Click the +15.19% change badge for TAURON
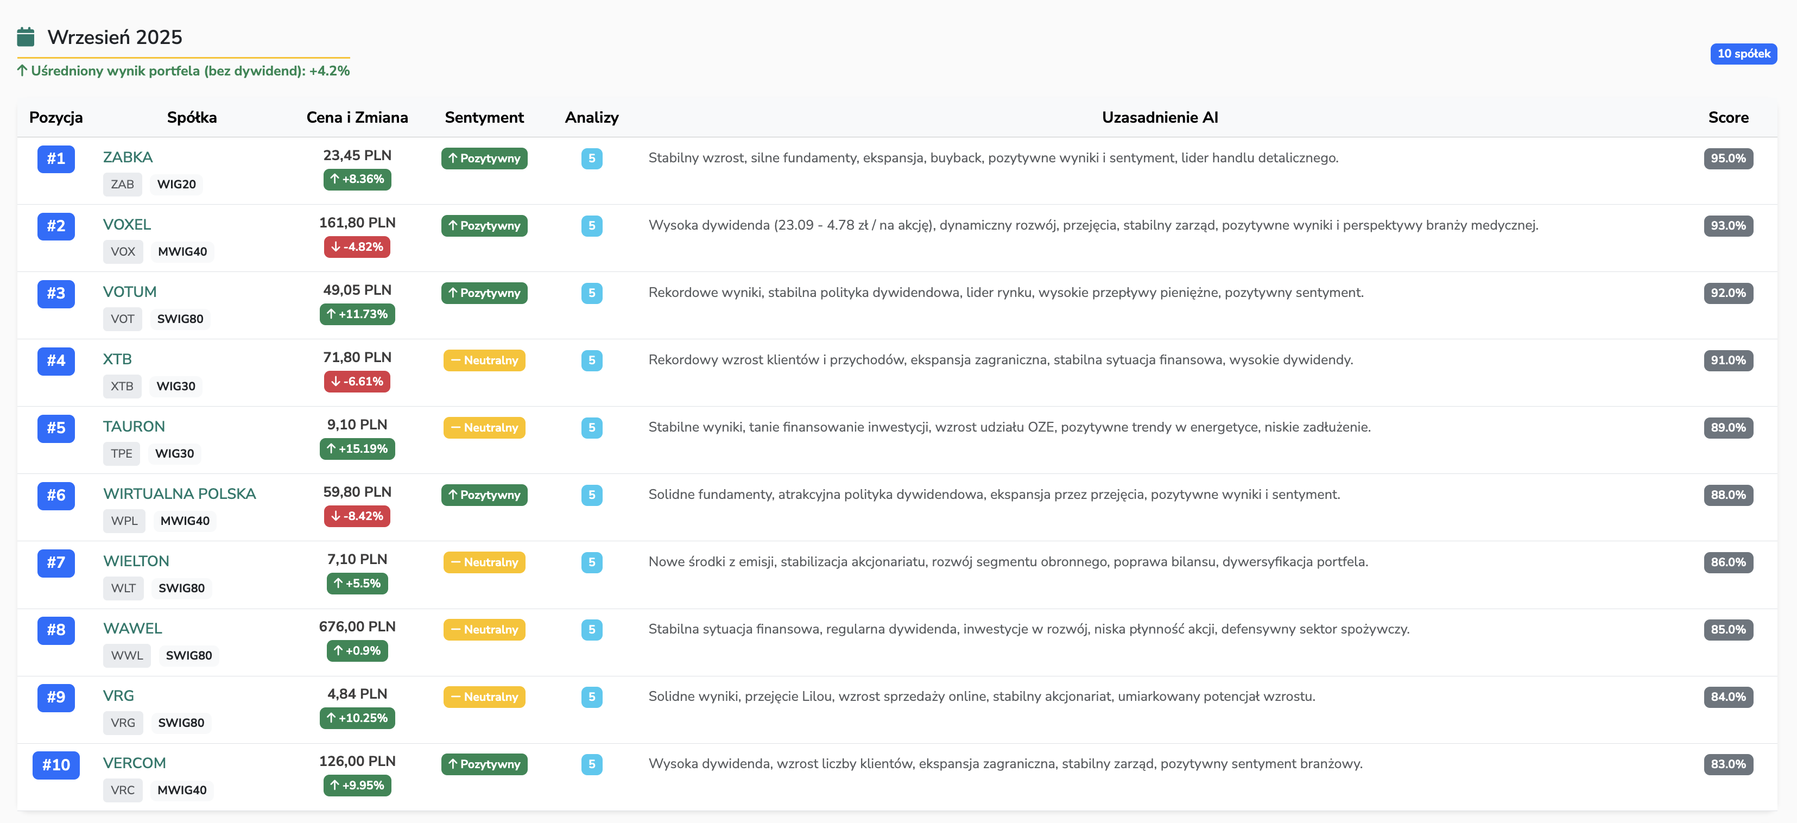 pos(357,448)
